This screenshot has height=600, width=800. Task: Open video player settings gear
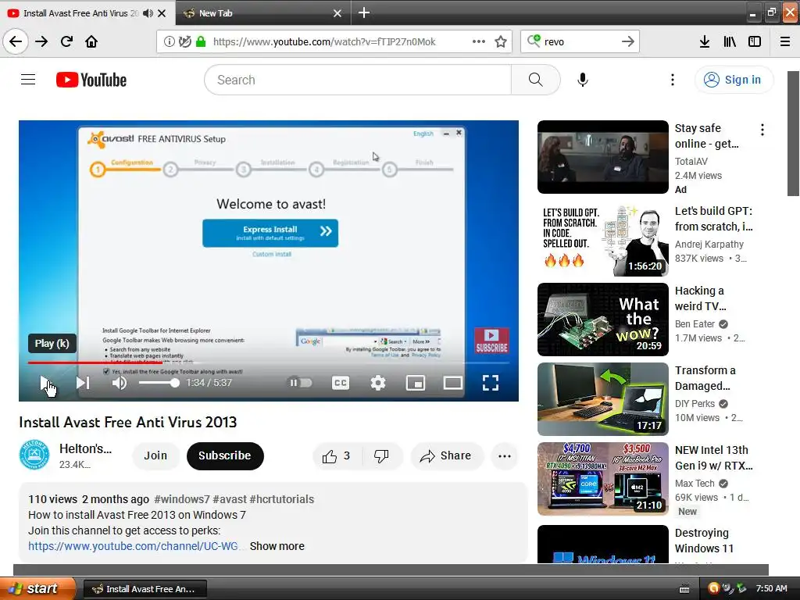pyautogui.click(x=377, y=383)
